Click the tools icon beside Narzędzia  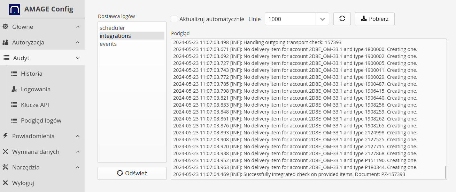[5, 167]
